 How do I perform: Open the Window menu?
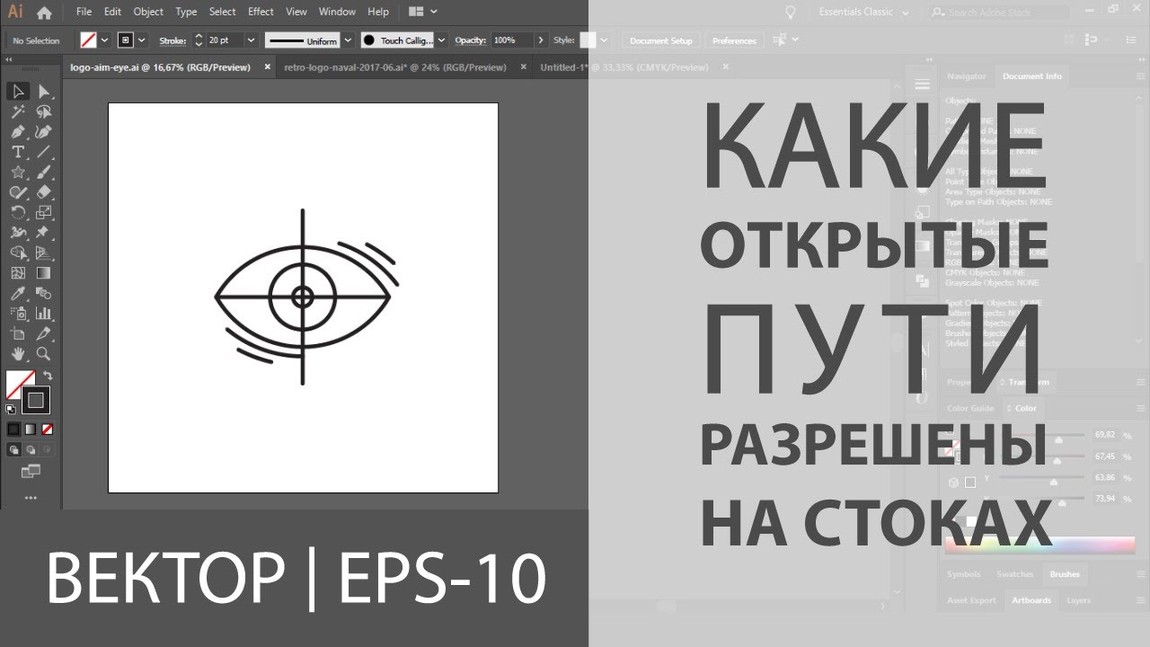[x=337, y=12]
